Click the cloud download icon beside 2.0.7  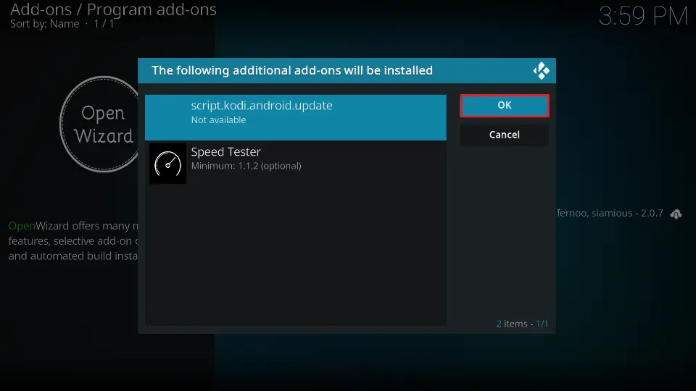[x=676, y=214]
